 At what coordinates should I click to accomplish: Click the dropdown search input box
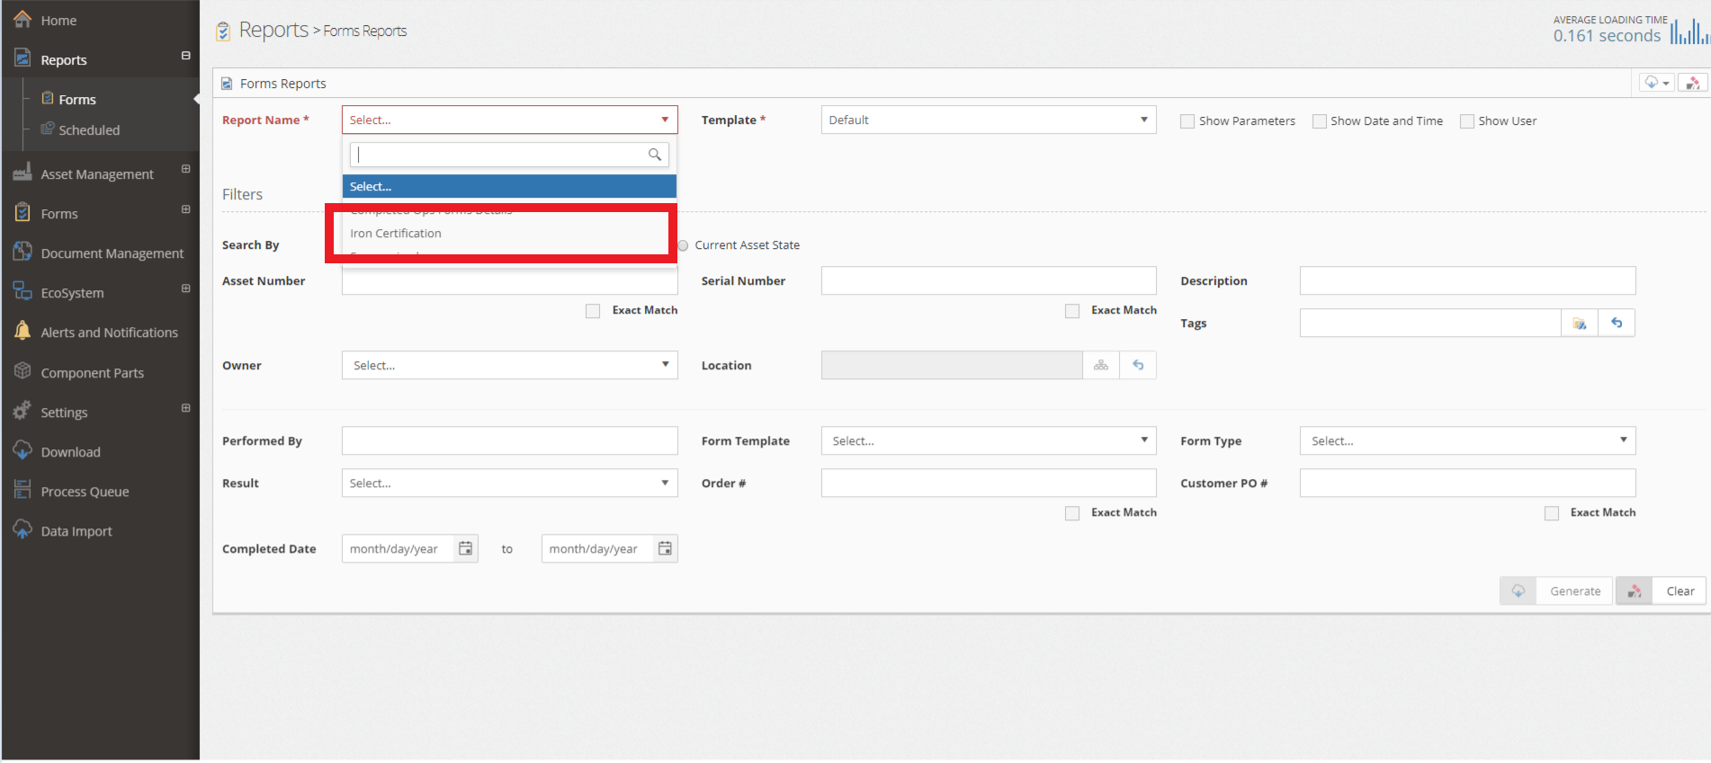(509, 155)
